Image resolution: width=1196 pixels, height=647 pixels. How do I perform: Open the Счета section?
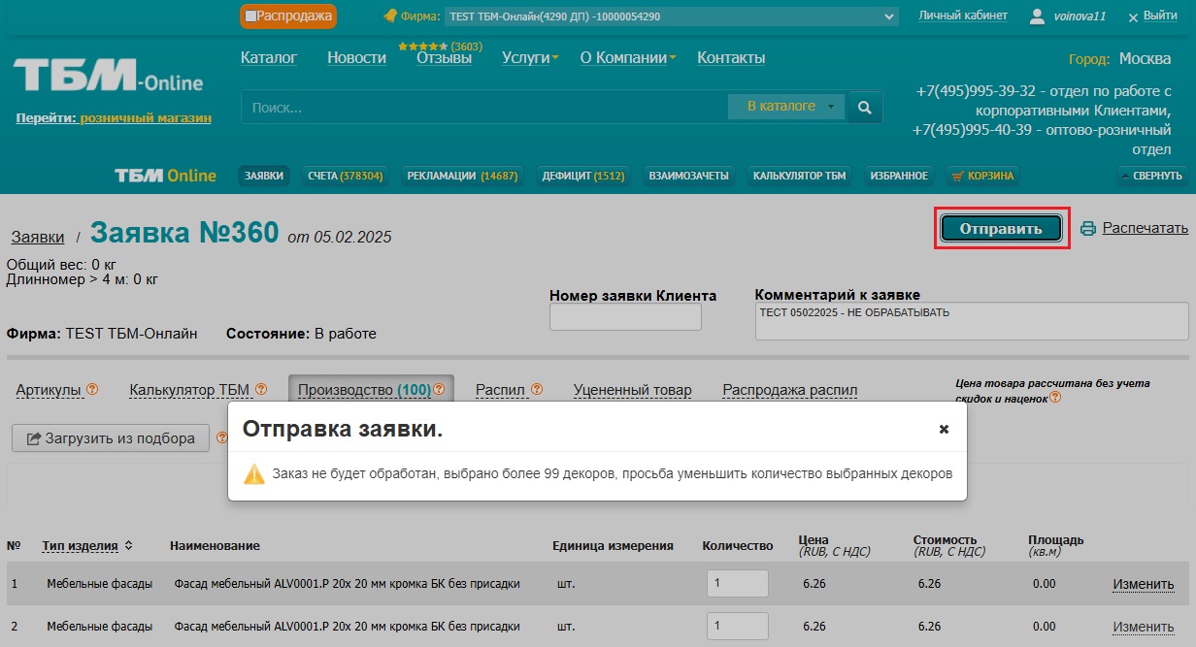coord(345,176)
